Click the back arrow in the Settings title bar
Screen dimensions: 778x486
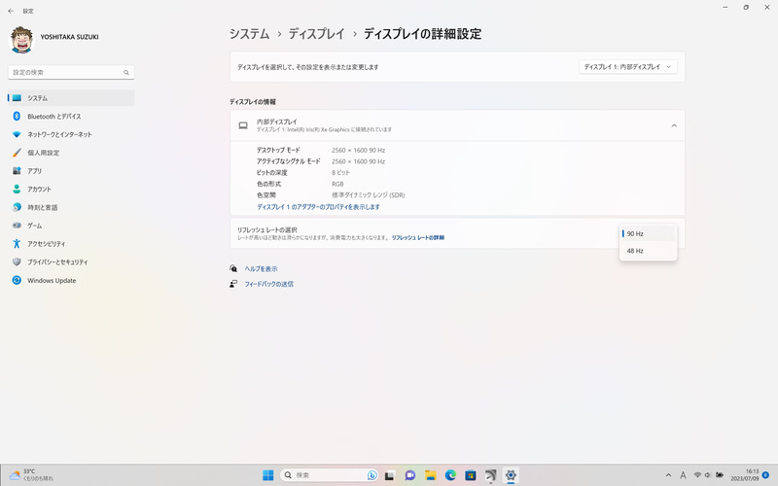11,11
